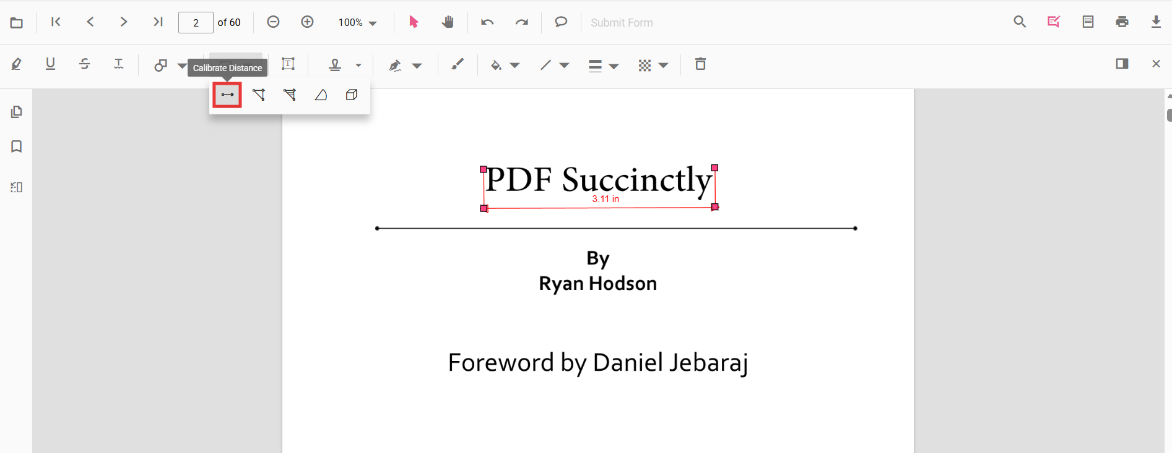Toggle the comment panel on right
Viewport: 1172px width, 453px height.
pos(1122,64)
